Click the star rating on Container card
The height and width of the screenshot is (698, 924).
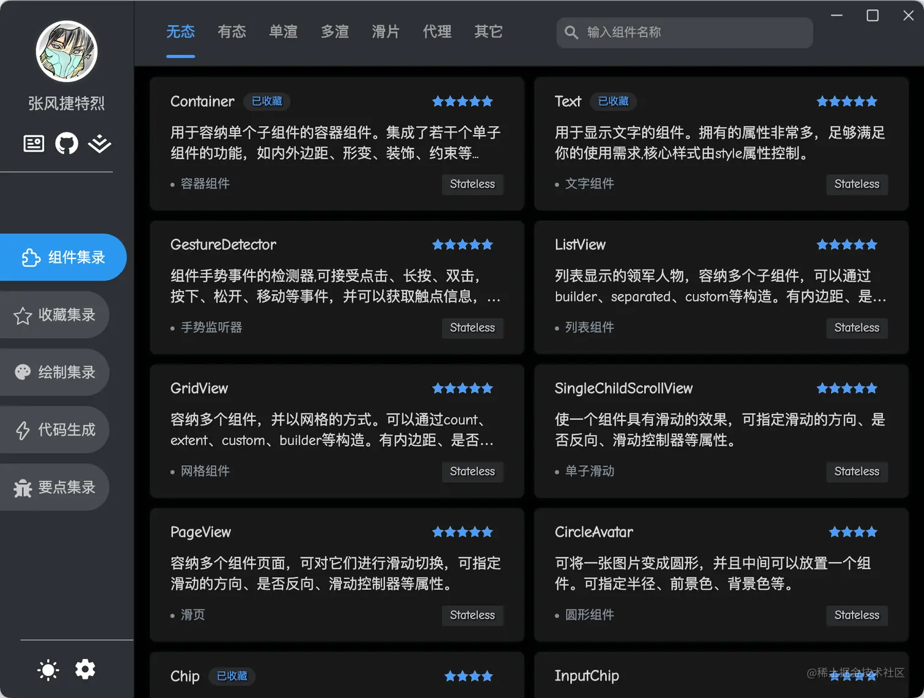[x=463, y=101]
